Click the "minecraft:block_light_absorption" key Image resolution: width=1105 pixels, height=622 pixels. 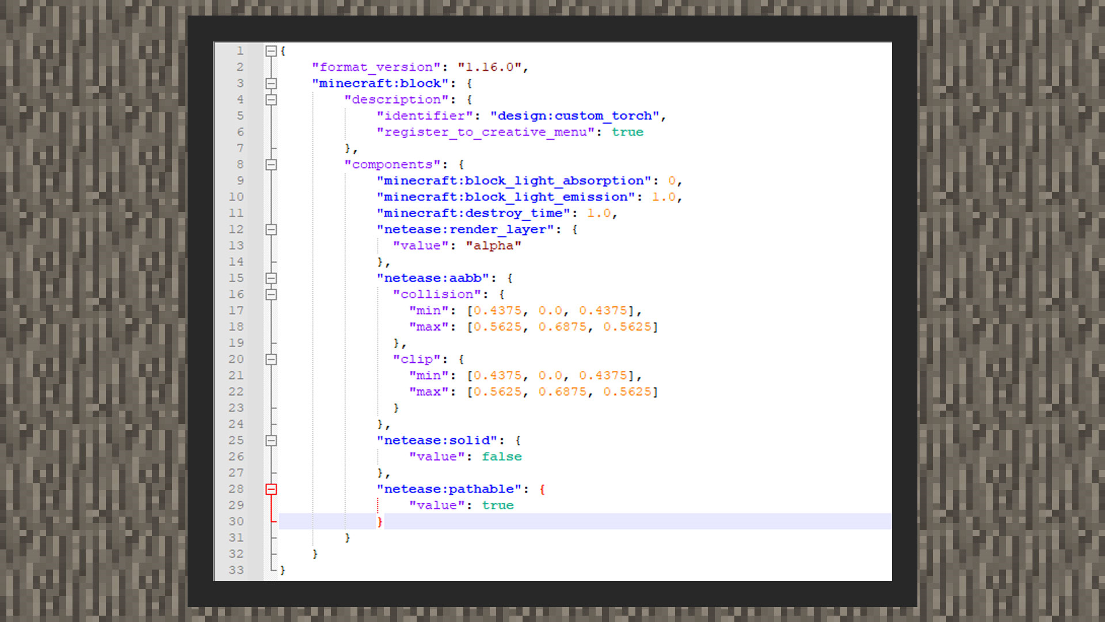(514, 181)
